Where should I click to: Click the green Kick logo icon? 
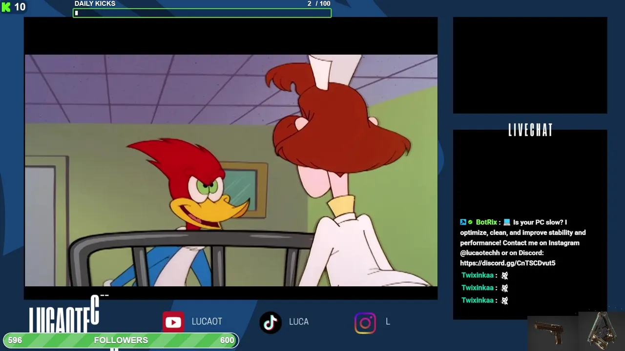pos(6,7)
